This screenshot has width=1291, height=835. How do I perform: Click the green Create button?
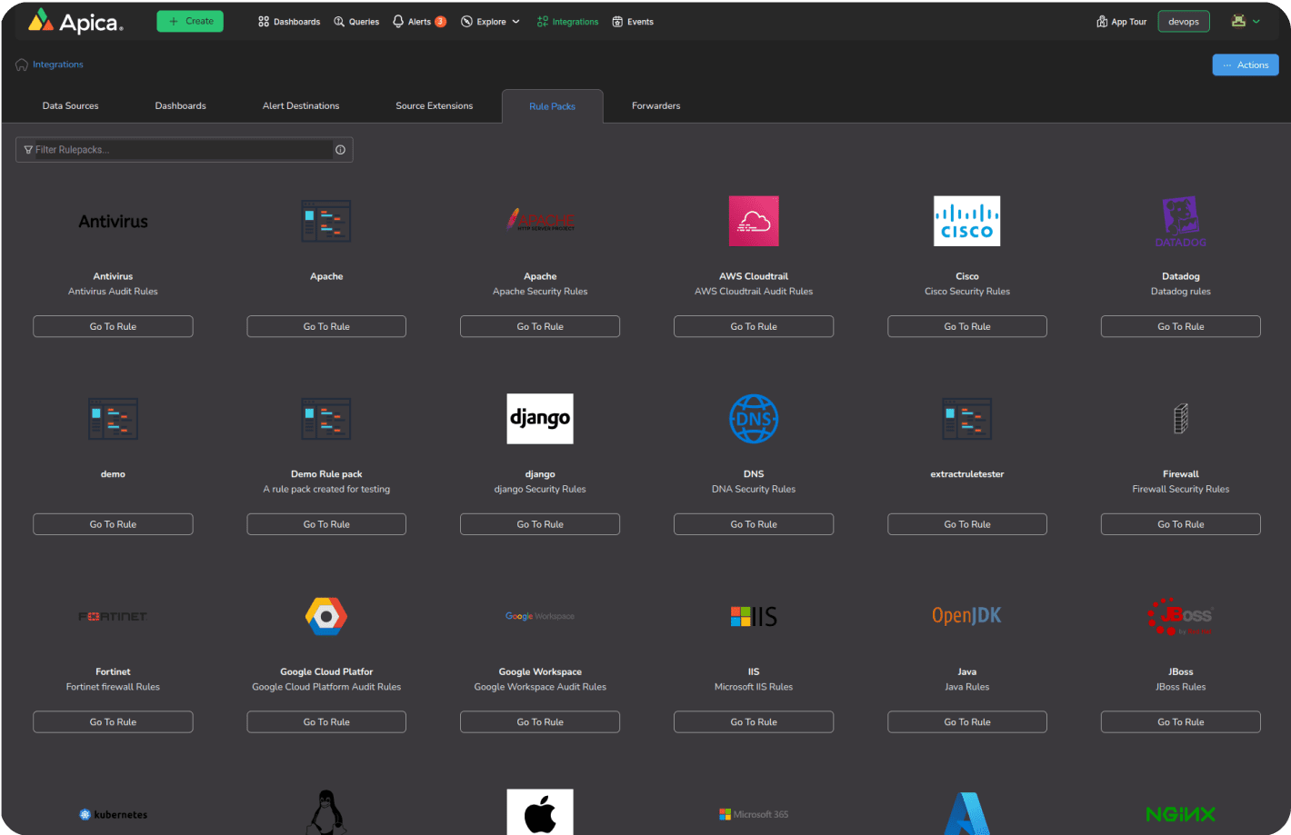pos(190,21)
